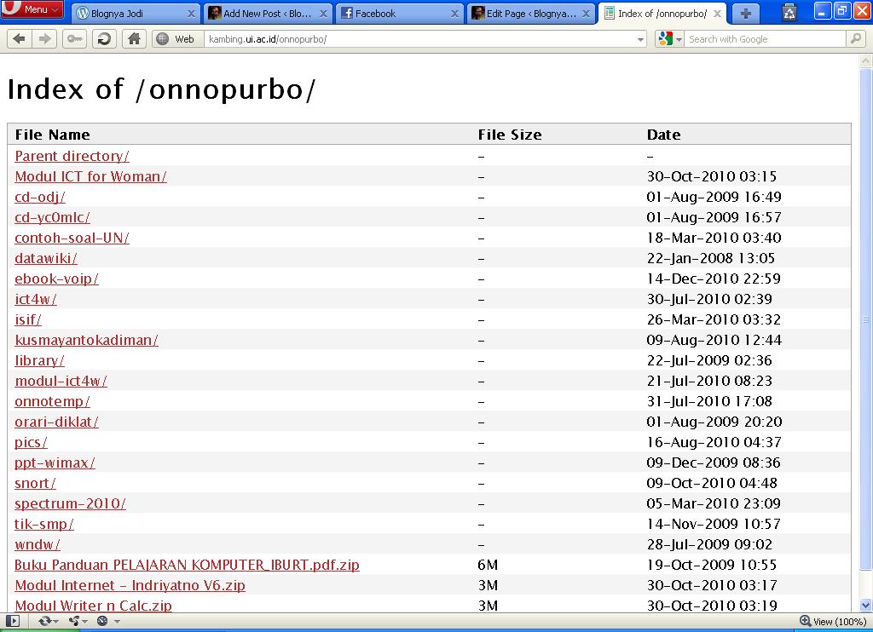Switch to the Edit Page tab

click(x=531, y=14)
